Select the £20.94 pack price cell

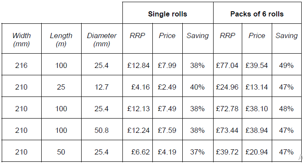point(257,151)
